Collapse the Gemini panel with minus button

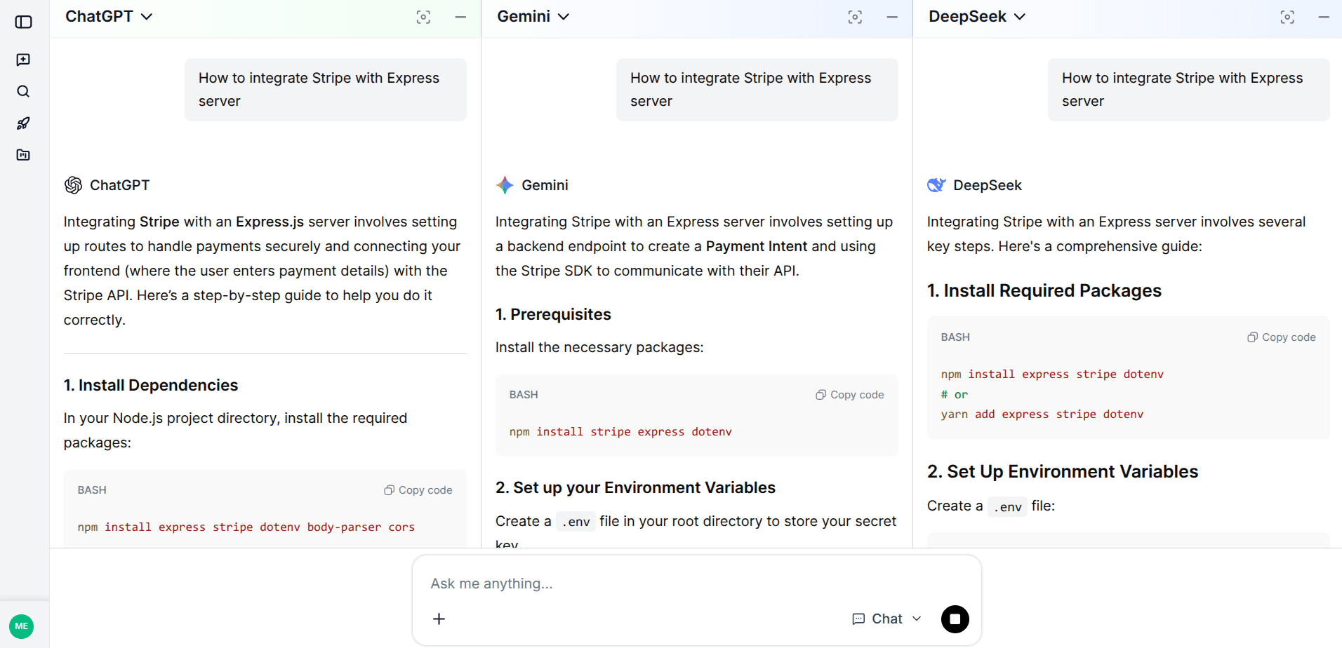pos(892,17)
